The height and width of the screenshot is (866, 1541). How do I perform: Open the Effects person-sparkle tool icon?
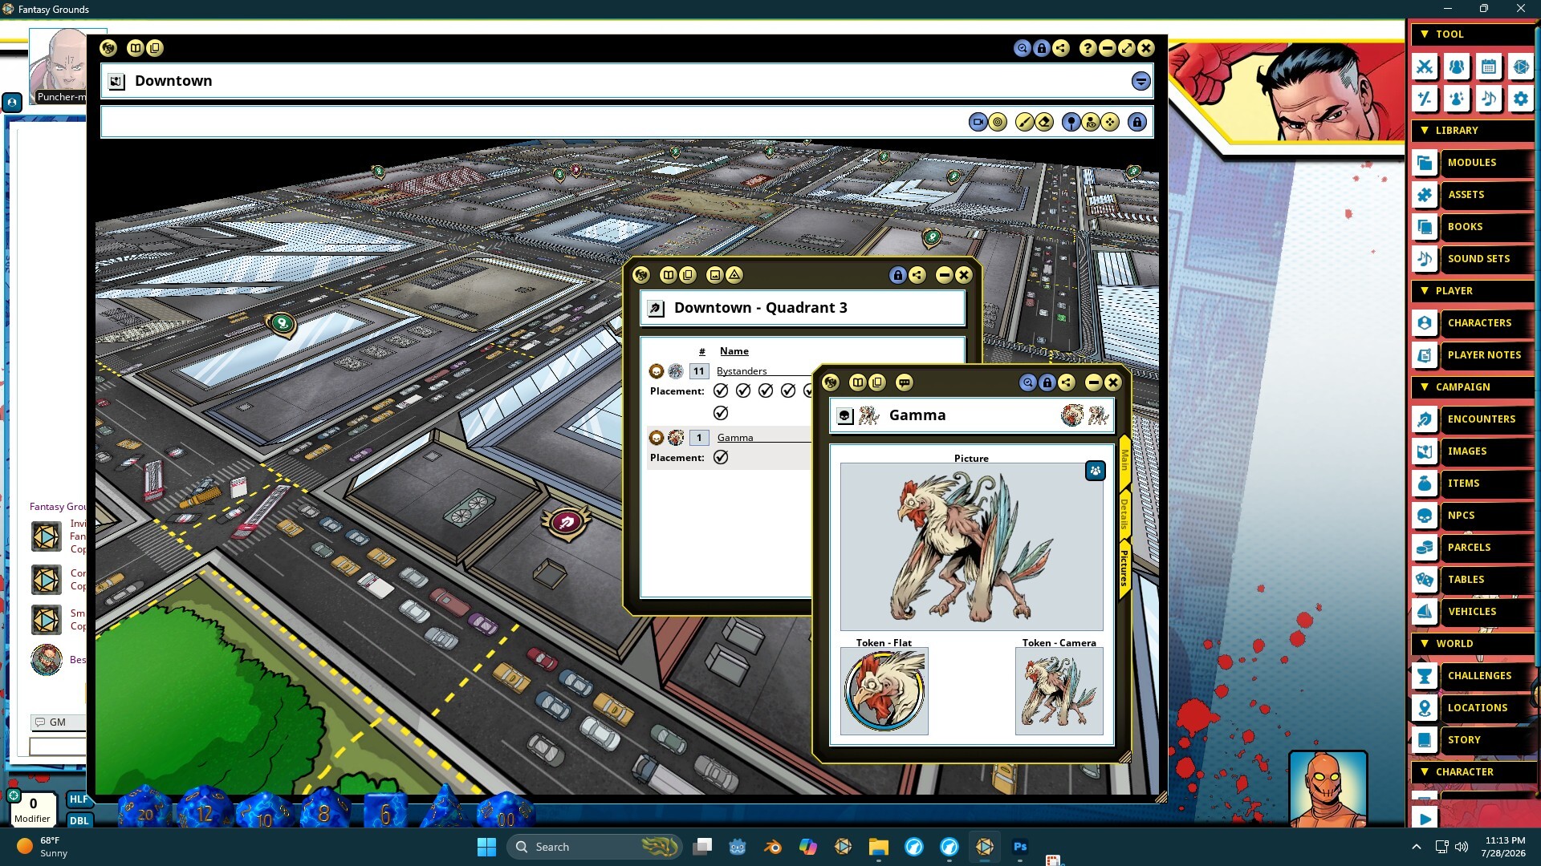pyautogui.click(x=1457, y=99)
